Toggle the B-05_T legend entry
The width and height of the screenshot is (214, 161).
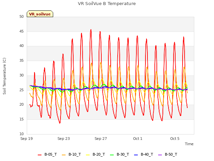pyautogui.click(x=47, y=154)
